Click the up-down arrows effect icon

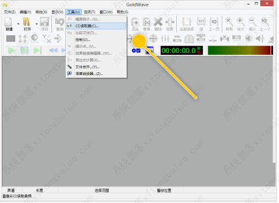click(x=23, y=39)
